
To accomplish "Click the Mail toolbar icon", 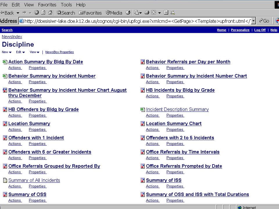I will pyautogui.click(x=137, y=12).
